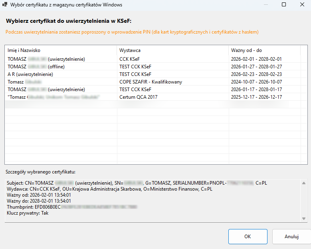Sort by the 'Imię i Nazwisko' column header
The image size is (311, 249).
pos(61,50)
